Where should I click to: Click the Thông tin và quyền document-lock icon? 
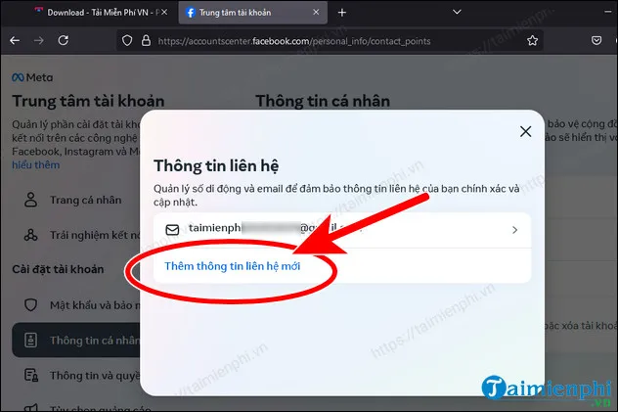[x=31, y=376]
